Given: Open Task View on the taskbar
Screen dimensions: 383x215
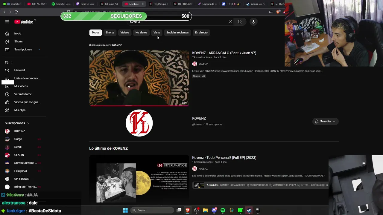Looking at the screenshot, I should click(x=179, y=210).
